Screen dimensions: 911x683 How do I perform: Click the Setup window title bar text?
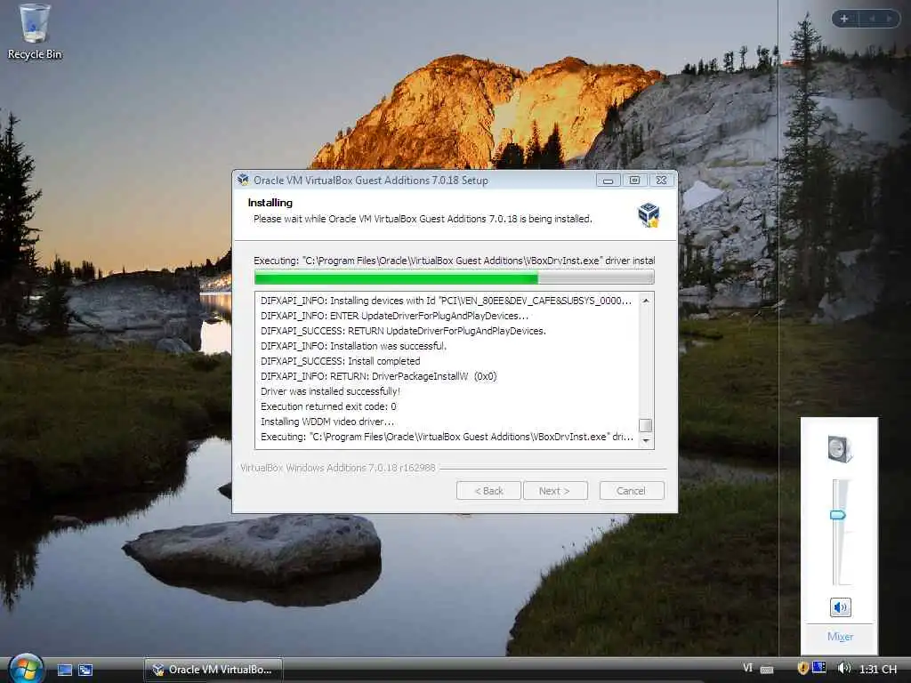click(x=371, y=180)
